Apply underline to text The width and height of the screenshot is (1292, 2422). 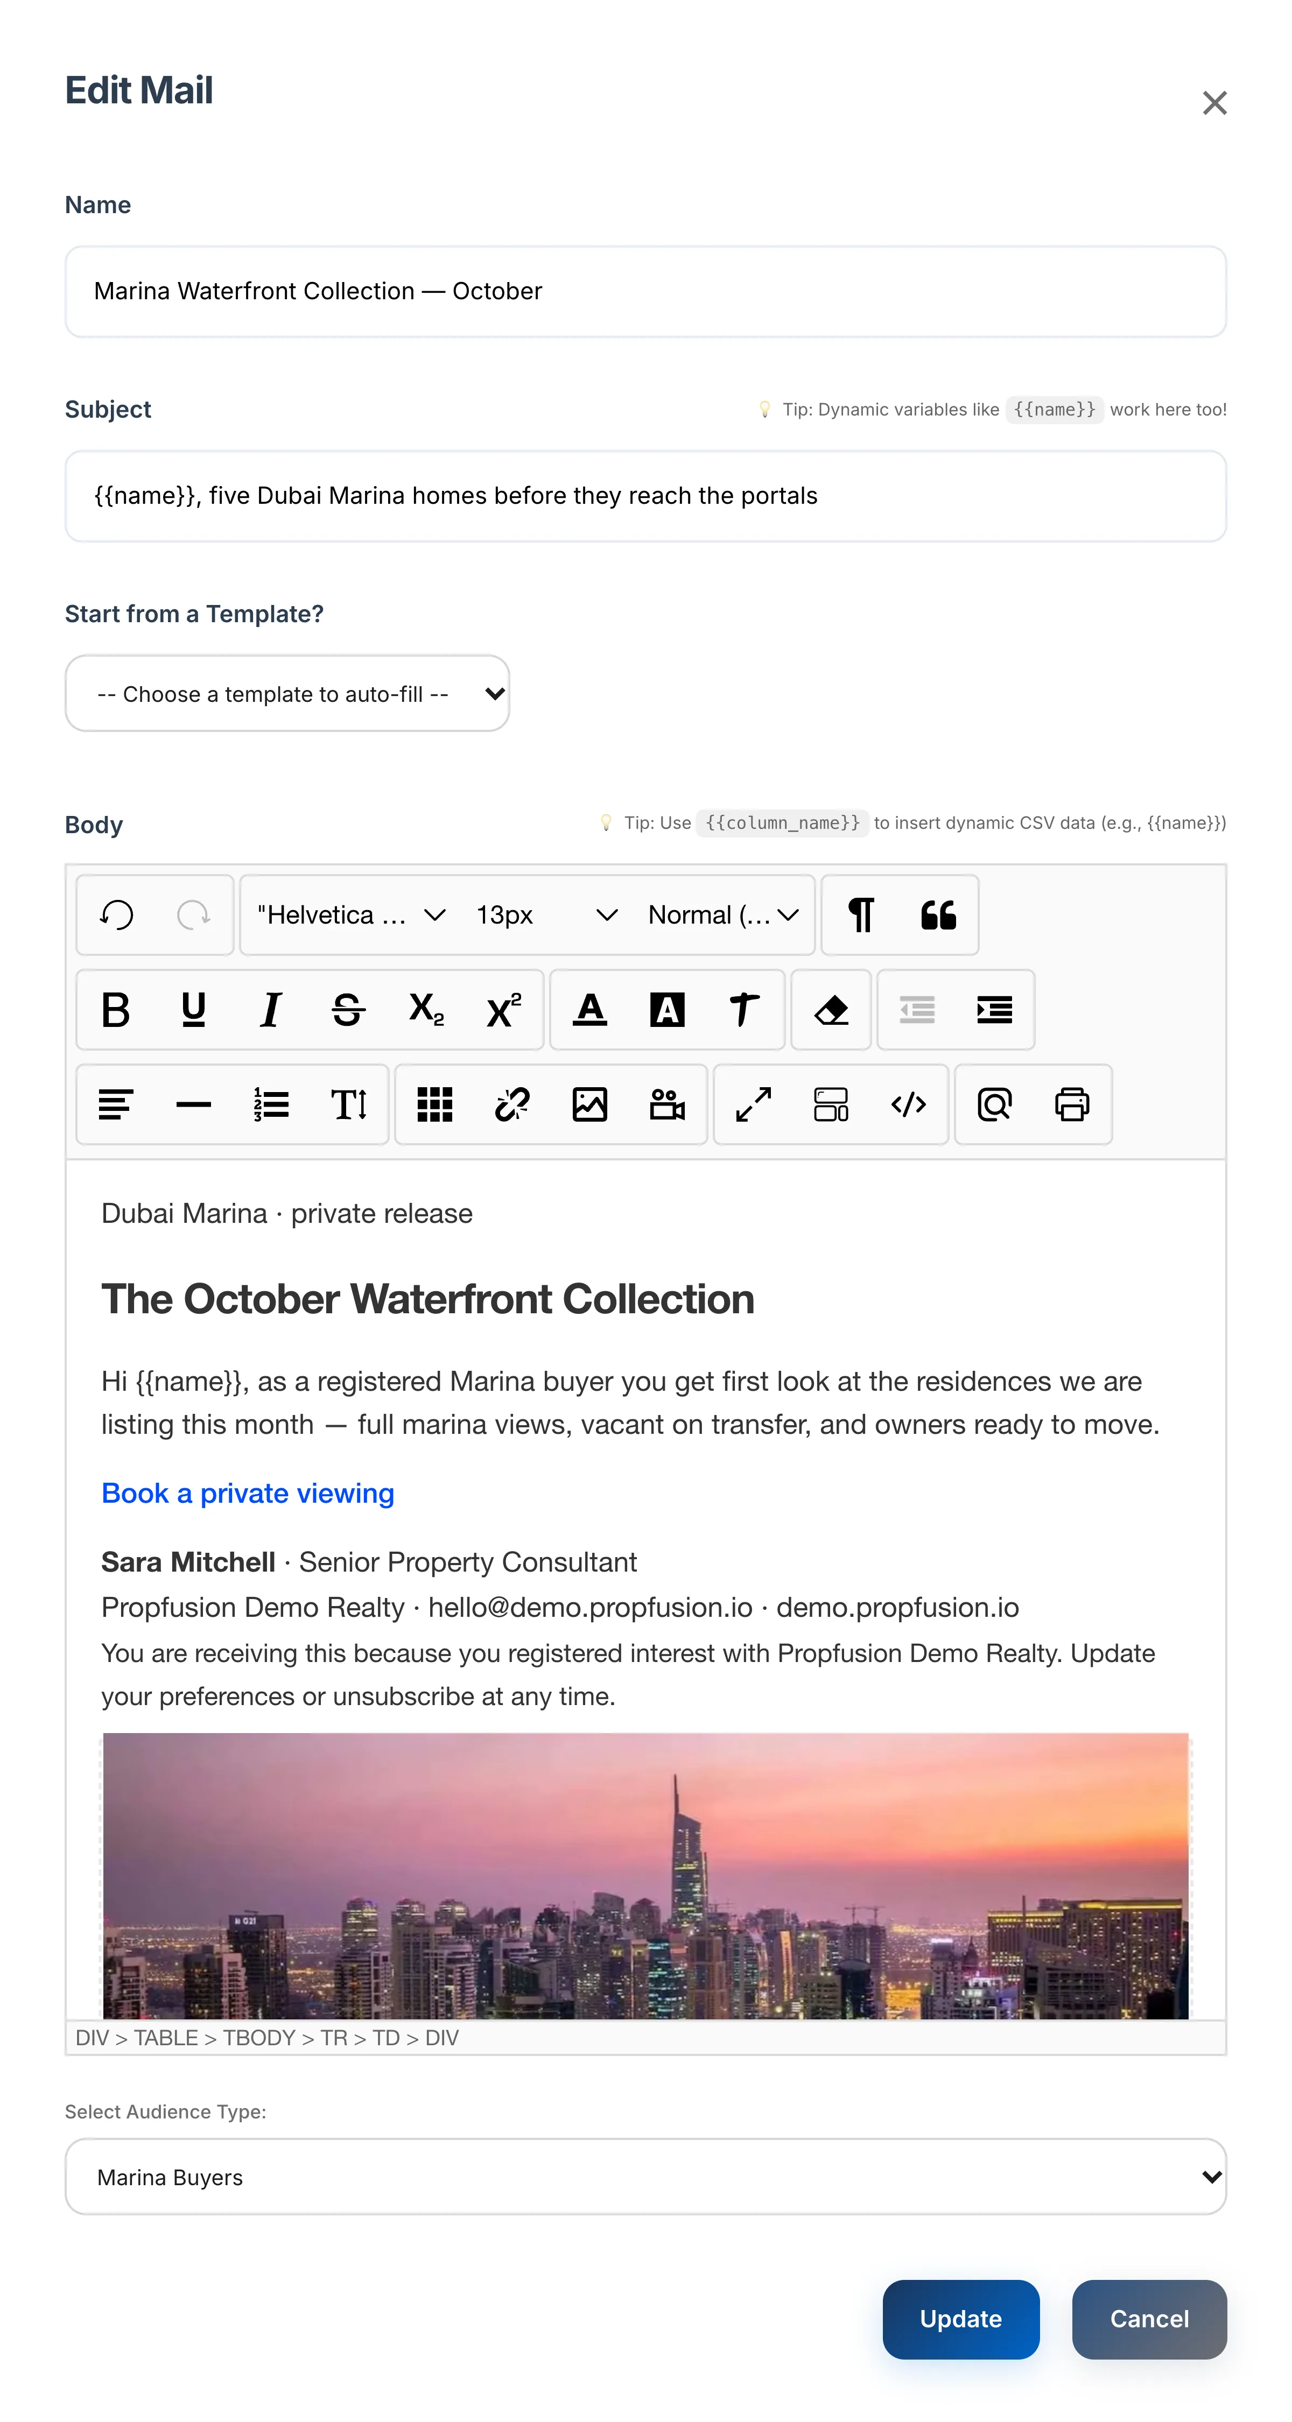(x=194, y=1009)
